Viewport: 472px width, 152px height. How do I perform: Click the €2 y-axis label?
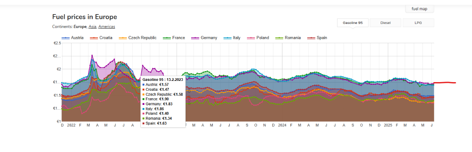59,69
